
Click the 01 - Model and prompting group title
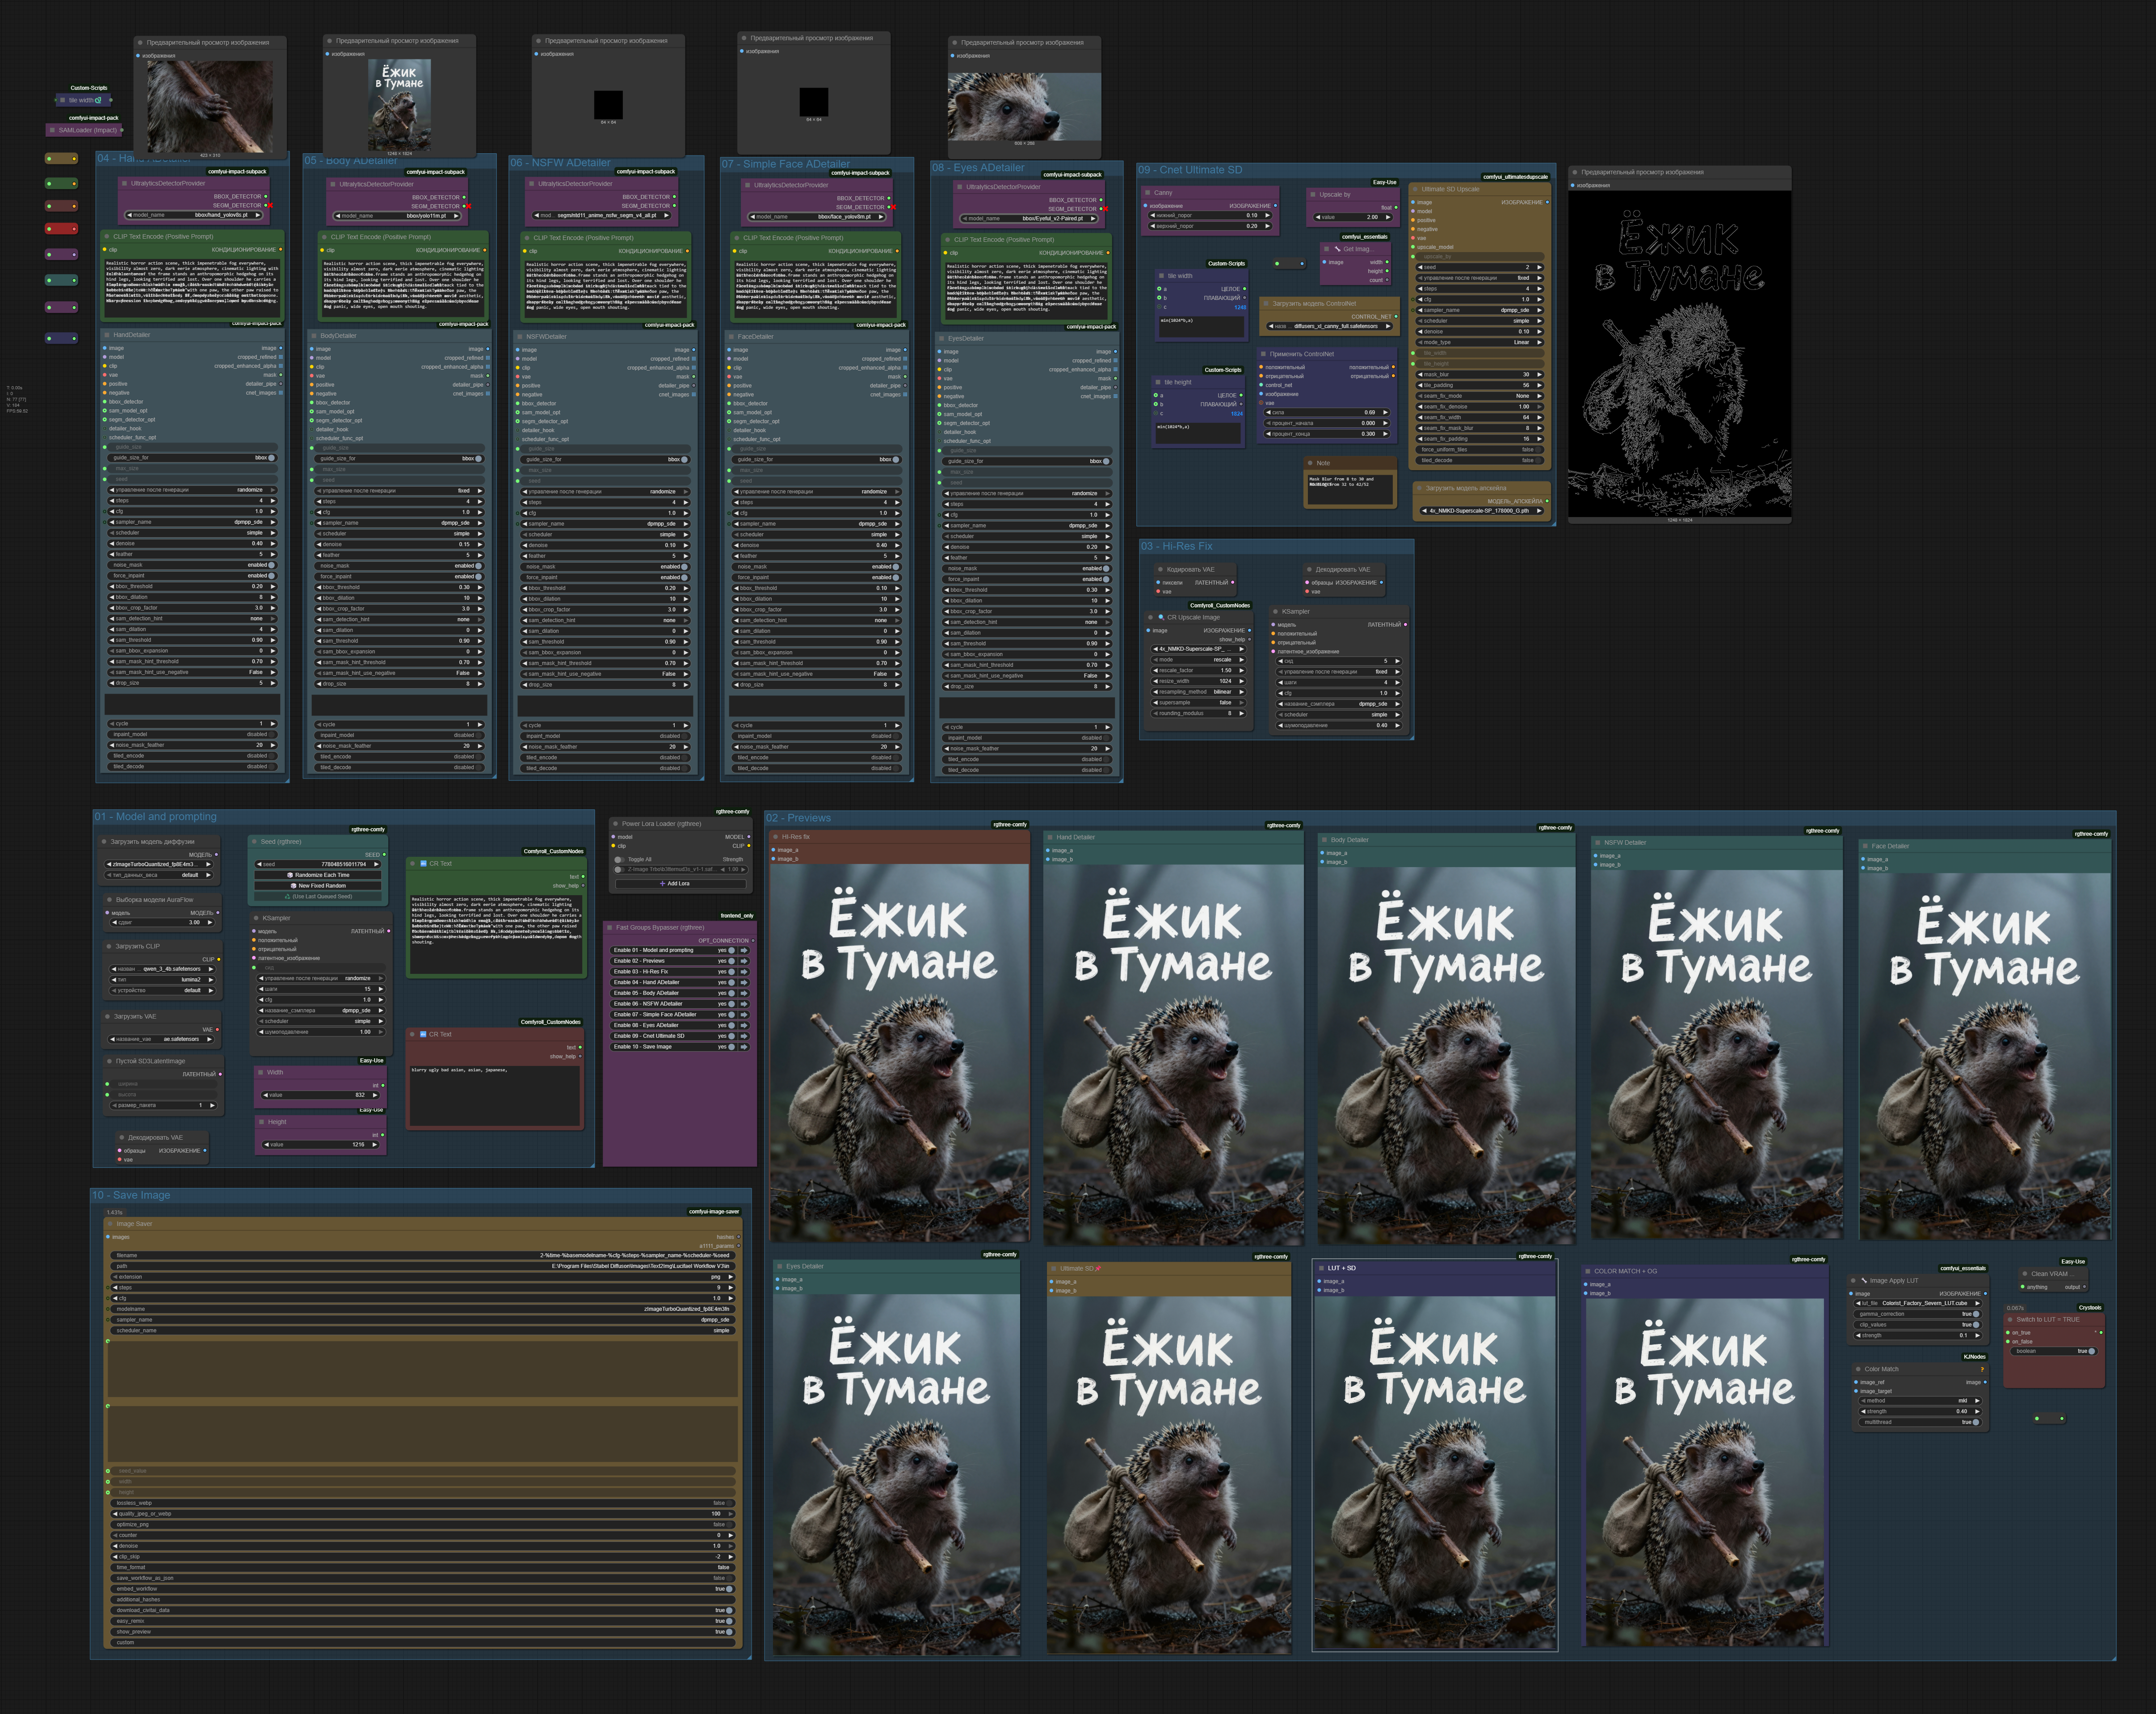click(156, 817)
